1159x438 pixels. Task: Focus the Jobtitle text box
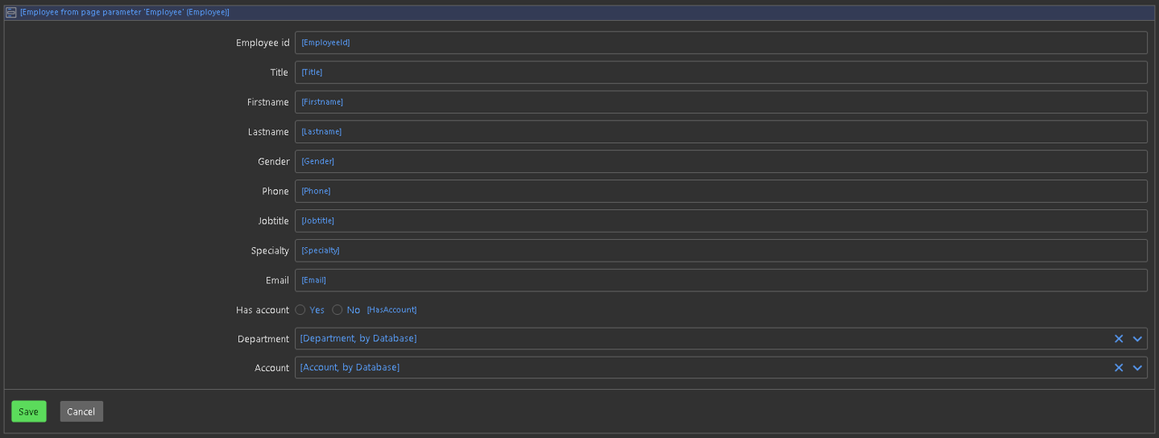point(721,221)
